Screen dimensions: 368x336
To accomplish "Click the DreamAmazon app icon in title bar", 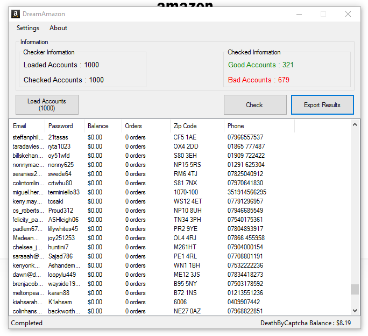I will point(16,14).
